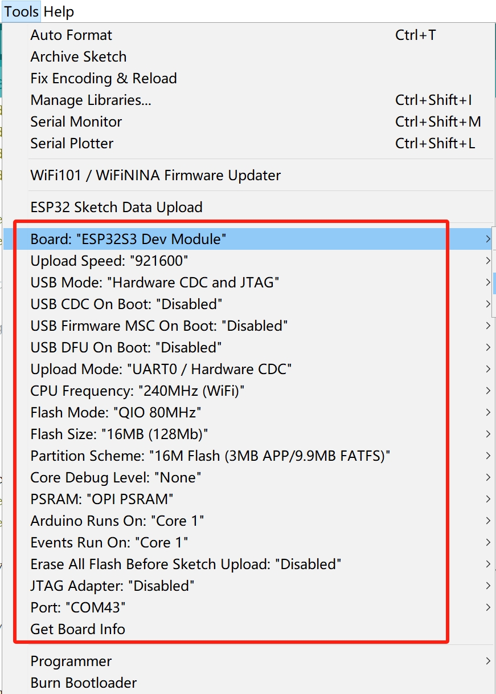Expand the Programmer submenu arrow
Image resolution: width=496 pixels, height=694 pixels.
(x=488, y=661)
